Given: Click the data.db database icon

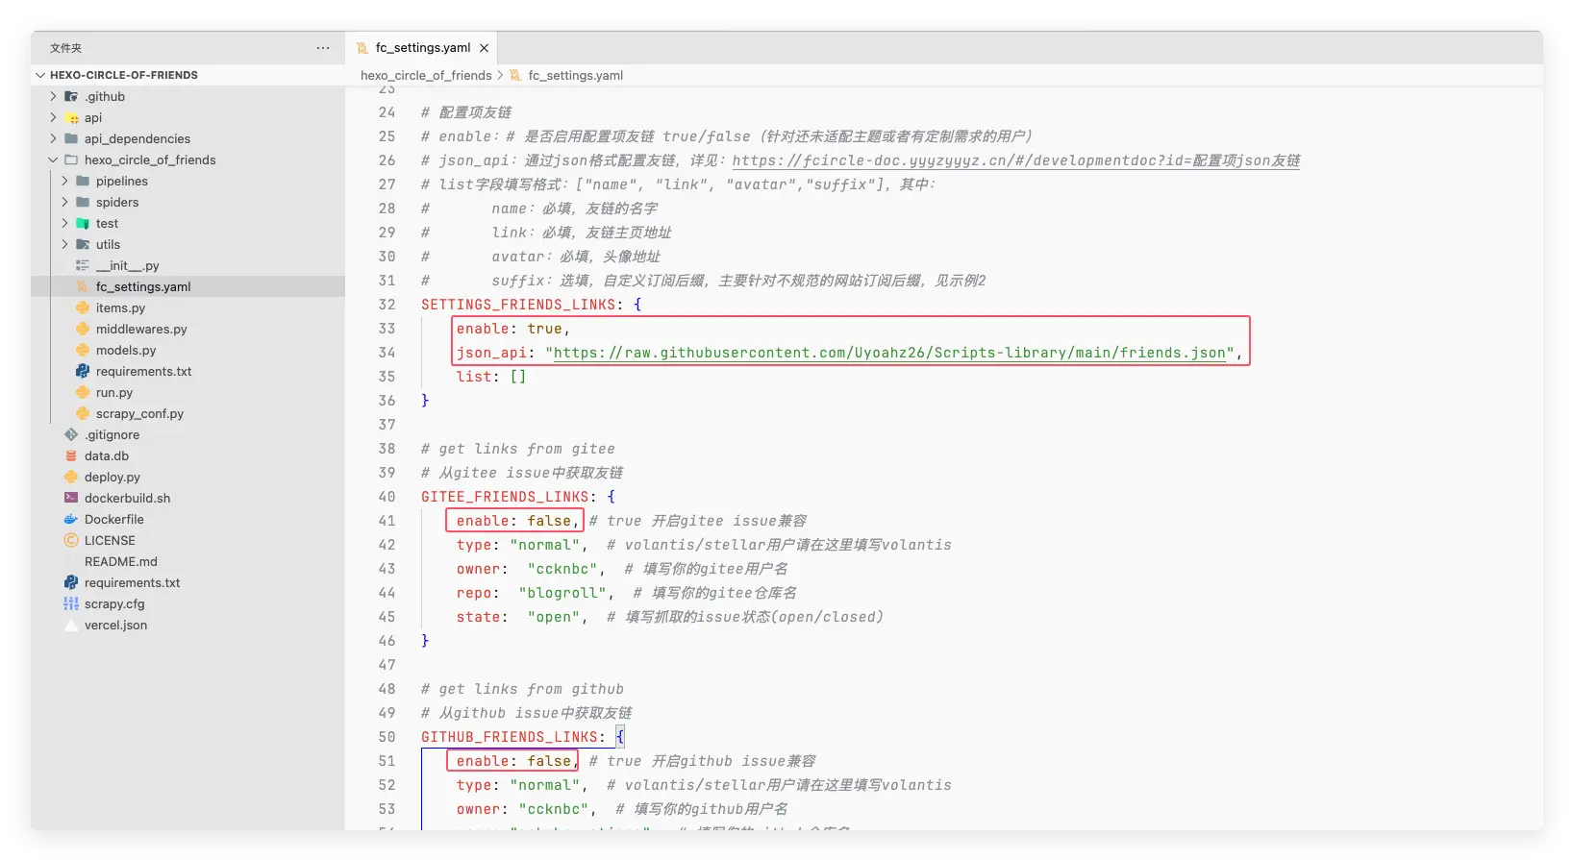Looking at the screenshot, I should tap(71, 455).
